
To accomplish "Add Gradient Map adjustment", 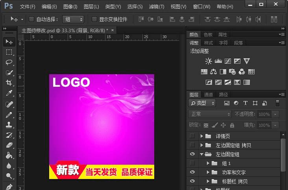I will [247, 82].
